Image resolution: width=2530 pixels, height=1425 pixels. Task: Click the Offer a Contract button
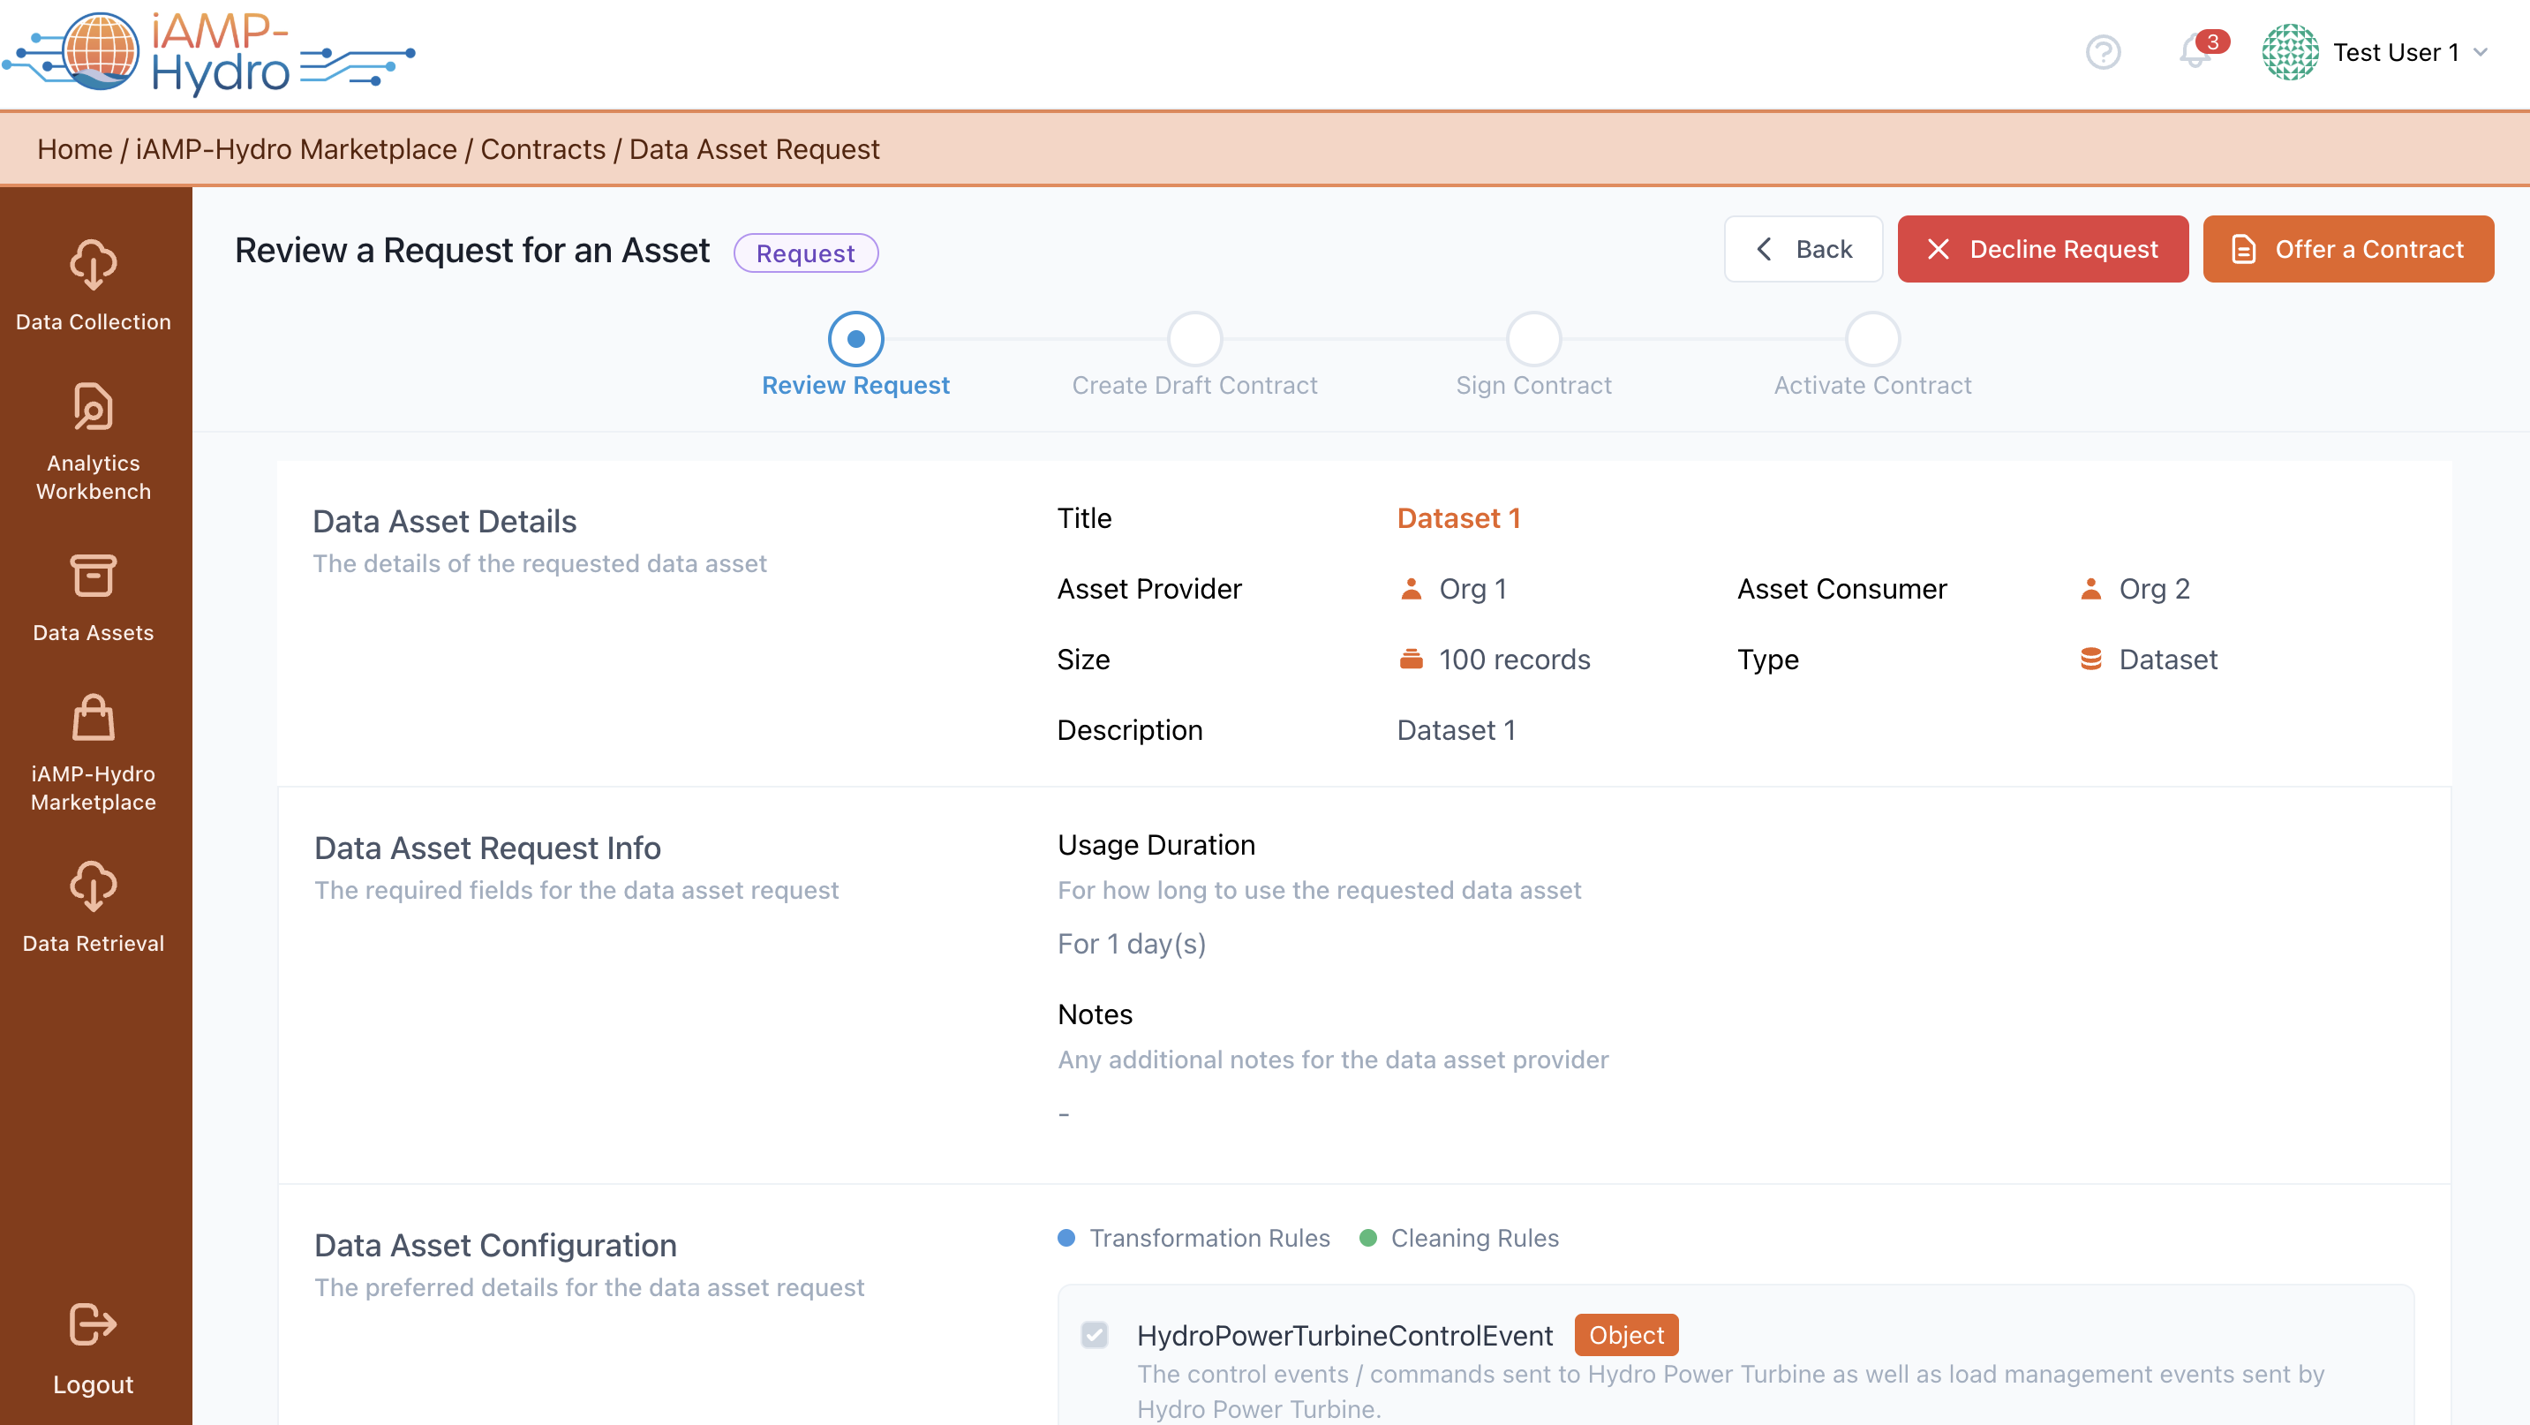click(2347, 250)
